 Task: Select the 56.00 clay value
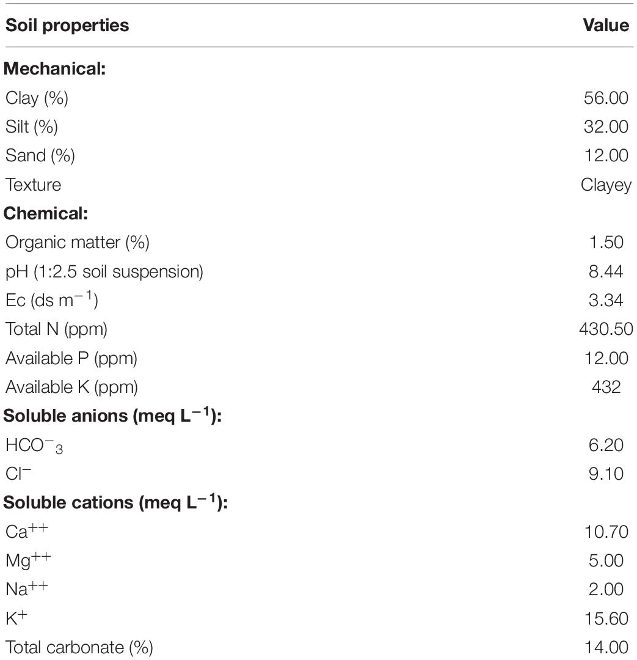tap(606, 98)
